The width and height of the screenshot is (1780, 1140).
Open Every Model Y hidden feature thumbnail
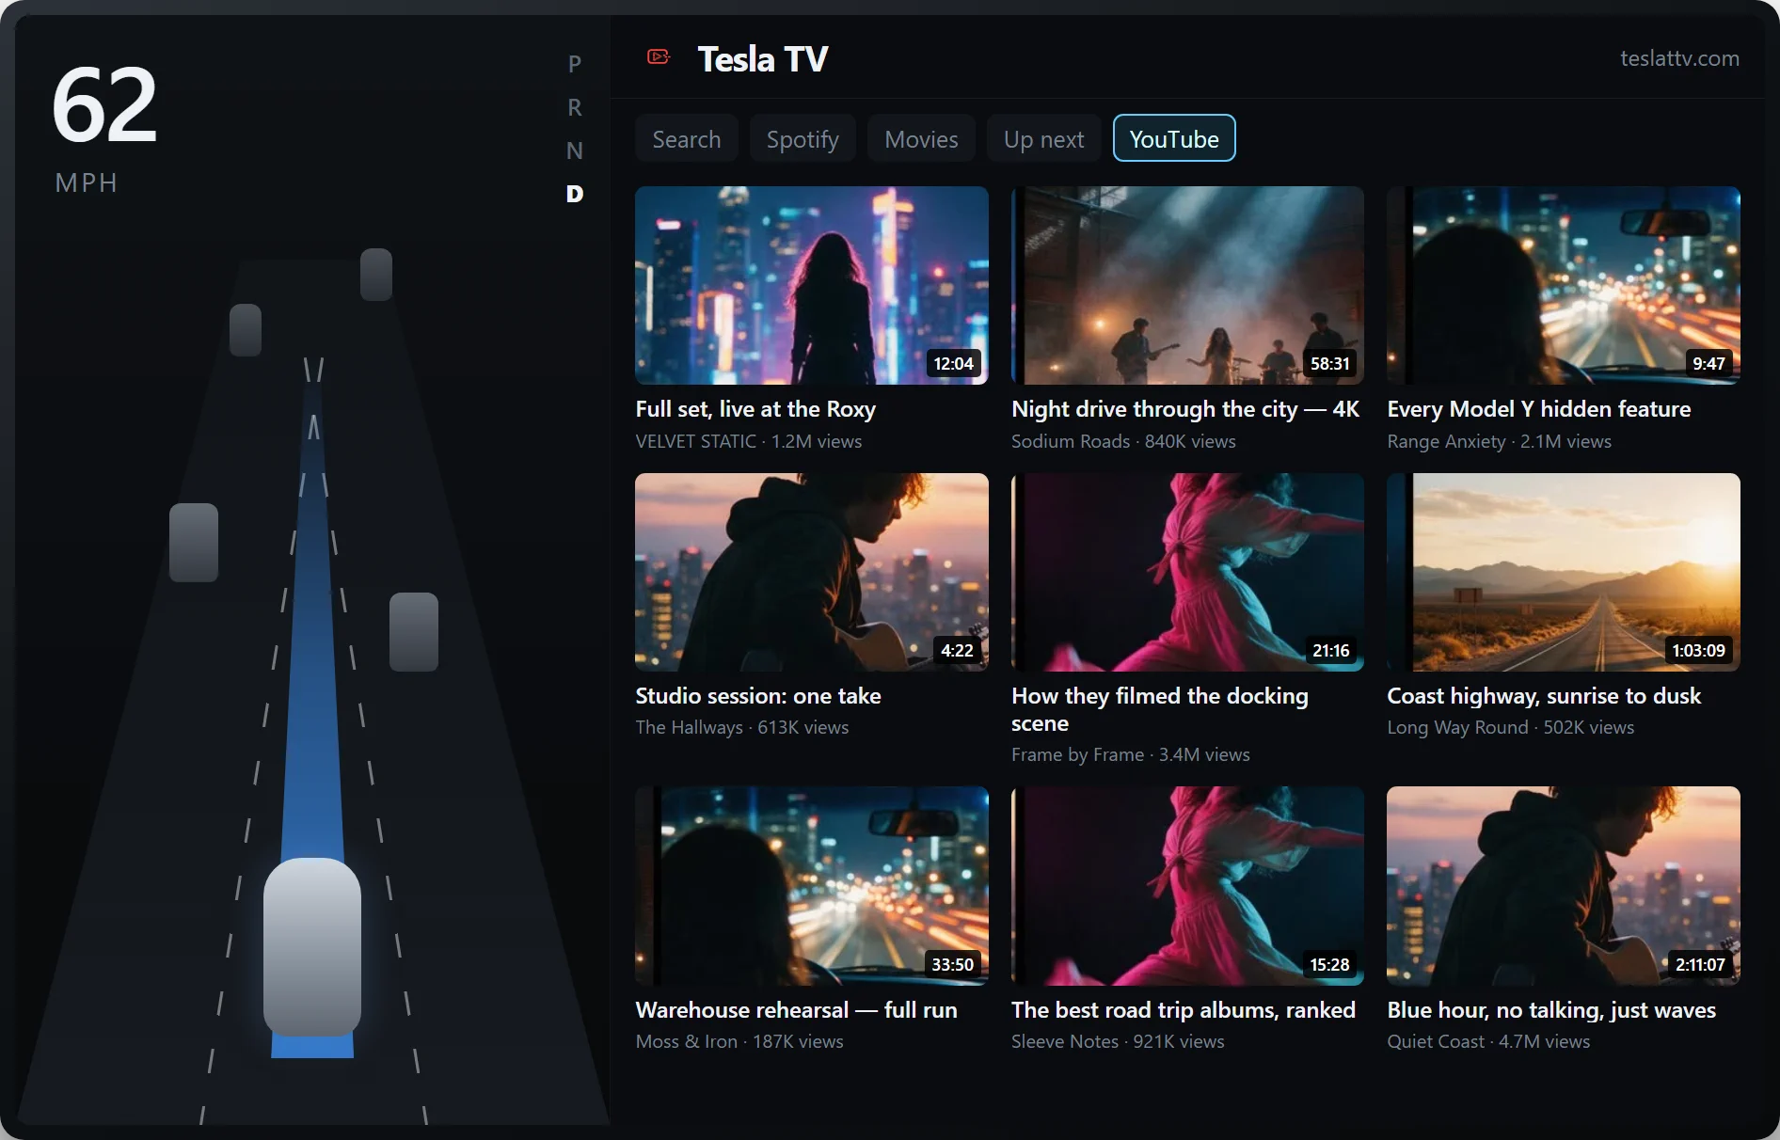[x=1563, y=285]
